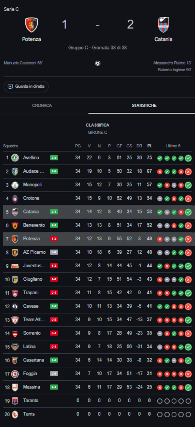Click the soccer ball goals icon
Screen dimensions: 195x427
click(x=97, y=63)
